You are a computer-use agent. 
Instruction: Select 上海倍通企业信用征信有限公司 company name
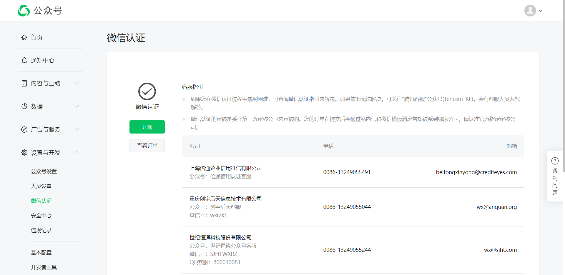[226, 168]
